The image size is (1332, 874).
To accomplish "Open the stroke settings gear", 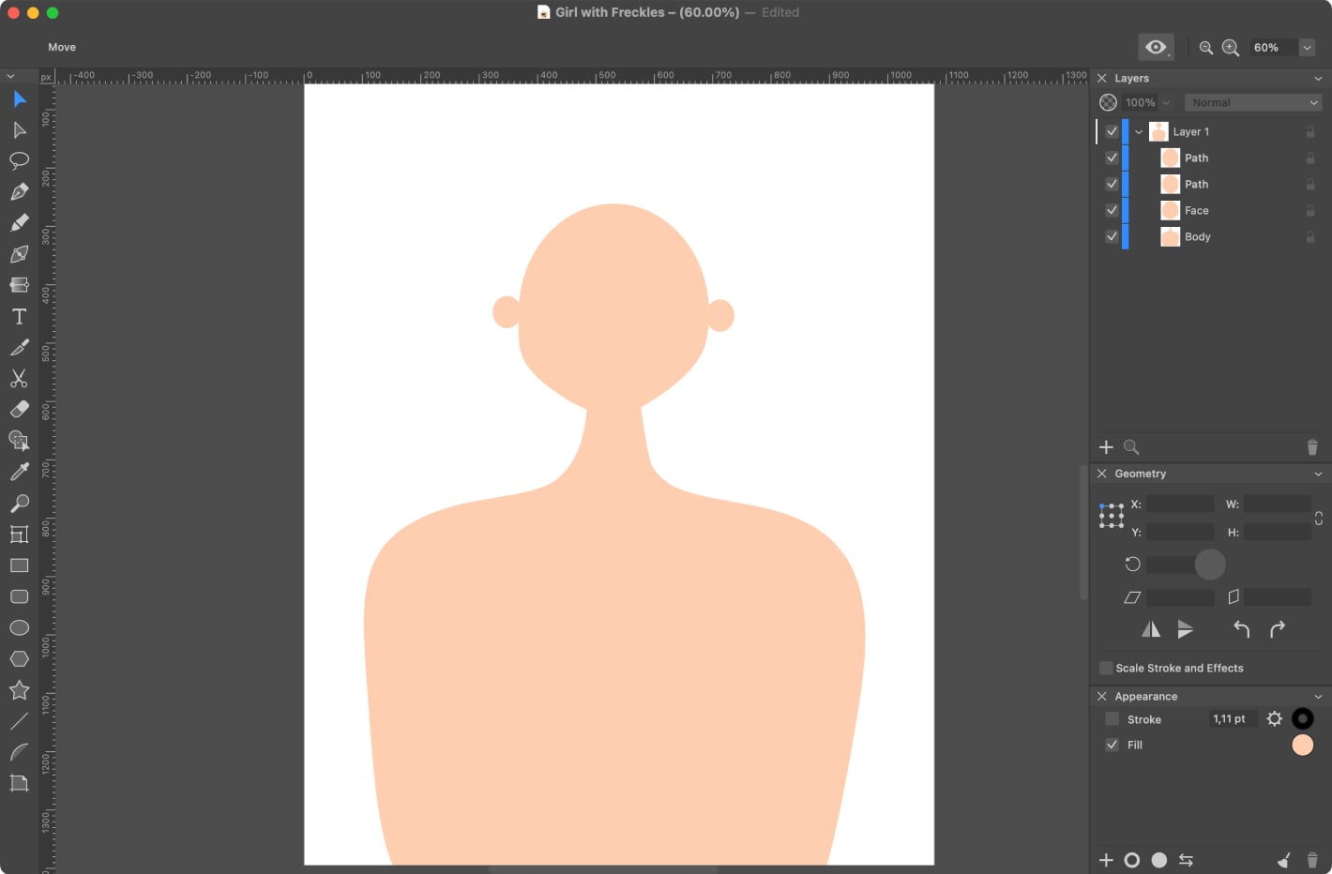I will (x=1274, y=719).
